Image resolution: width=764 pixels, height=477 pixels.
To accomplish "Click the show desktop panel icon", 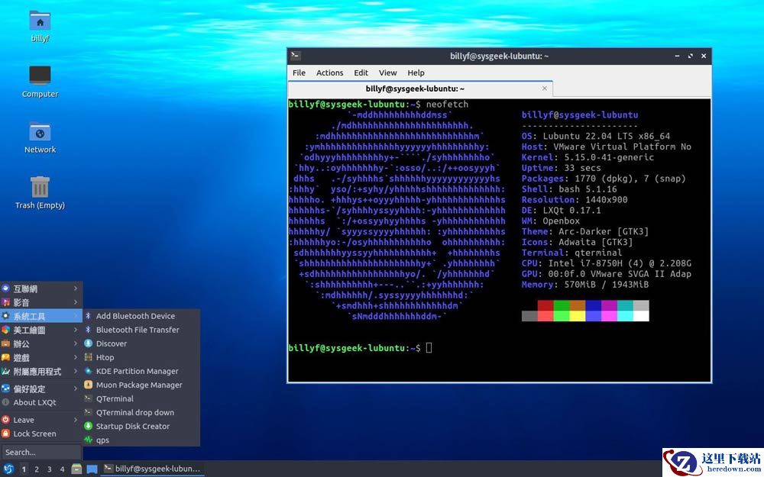I will point(92,469).
